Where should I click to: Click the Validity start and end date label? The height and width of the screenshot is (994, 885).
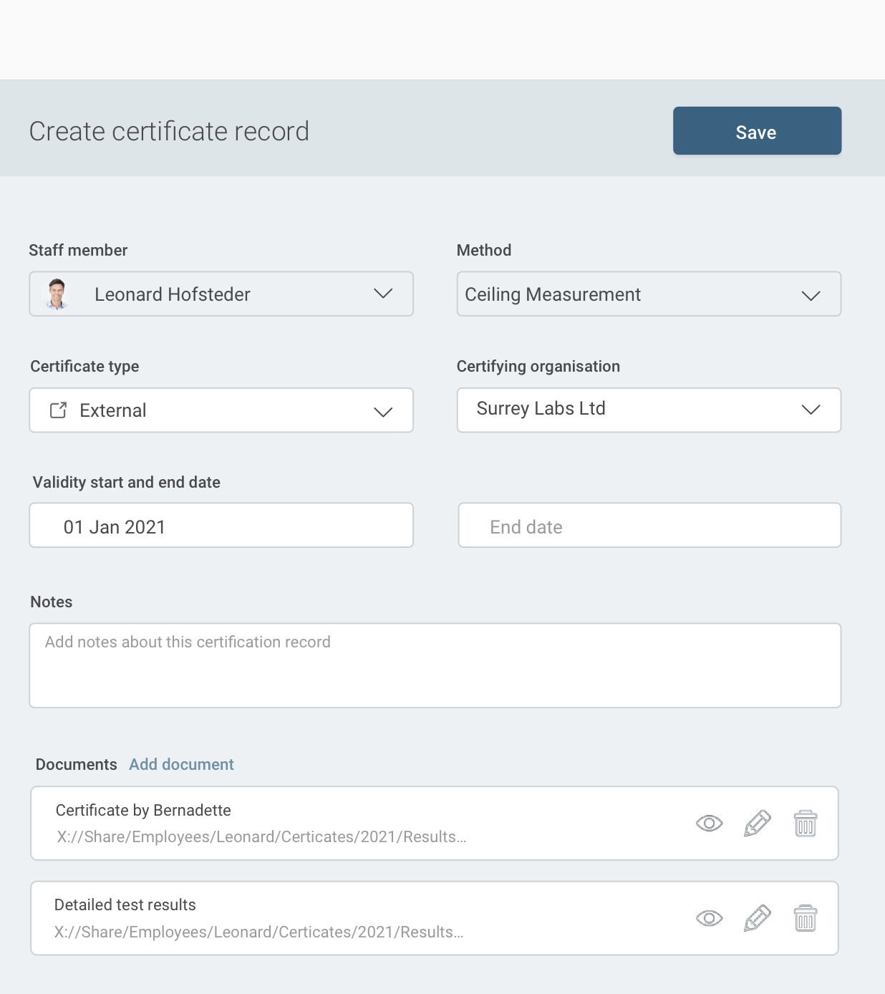click(x=127, y=482)
